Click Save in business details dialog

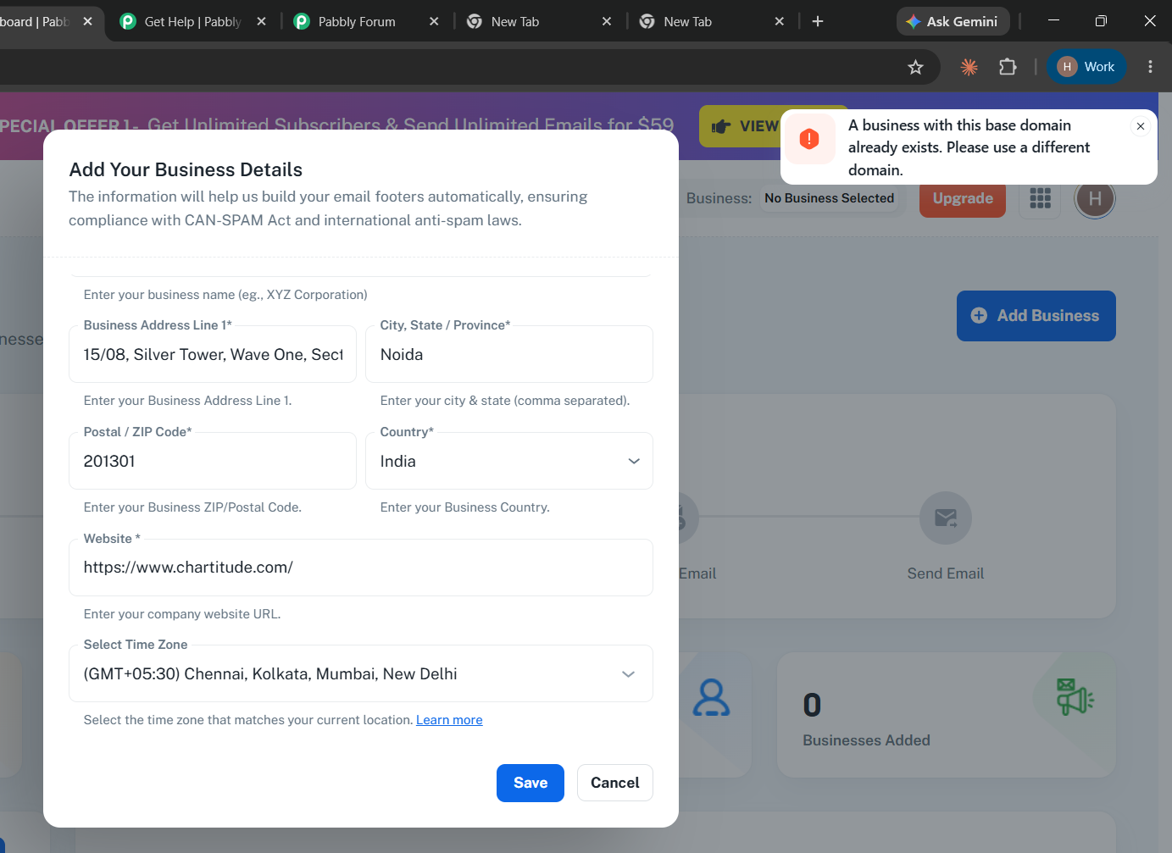530,783
